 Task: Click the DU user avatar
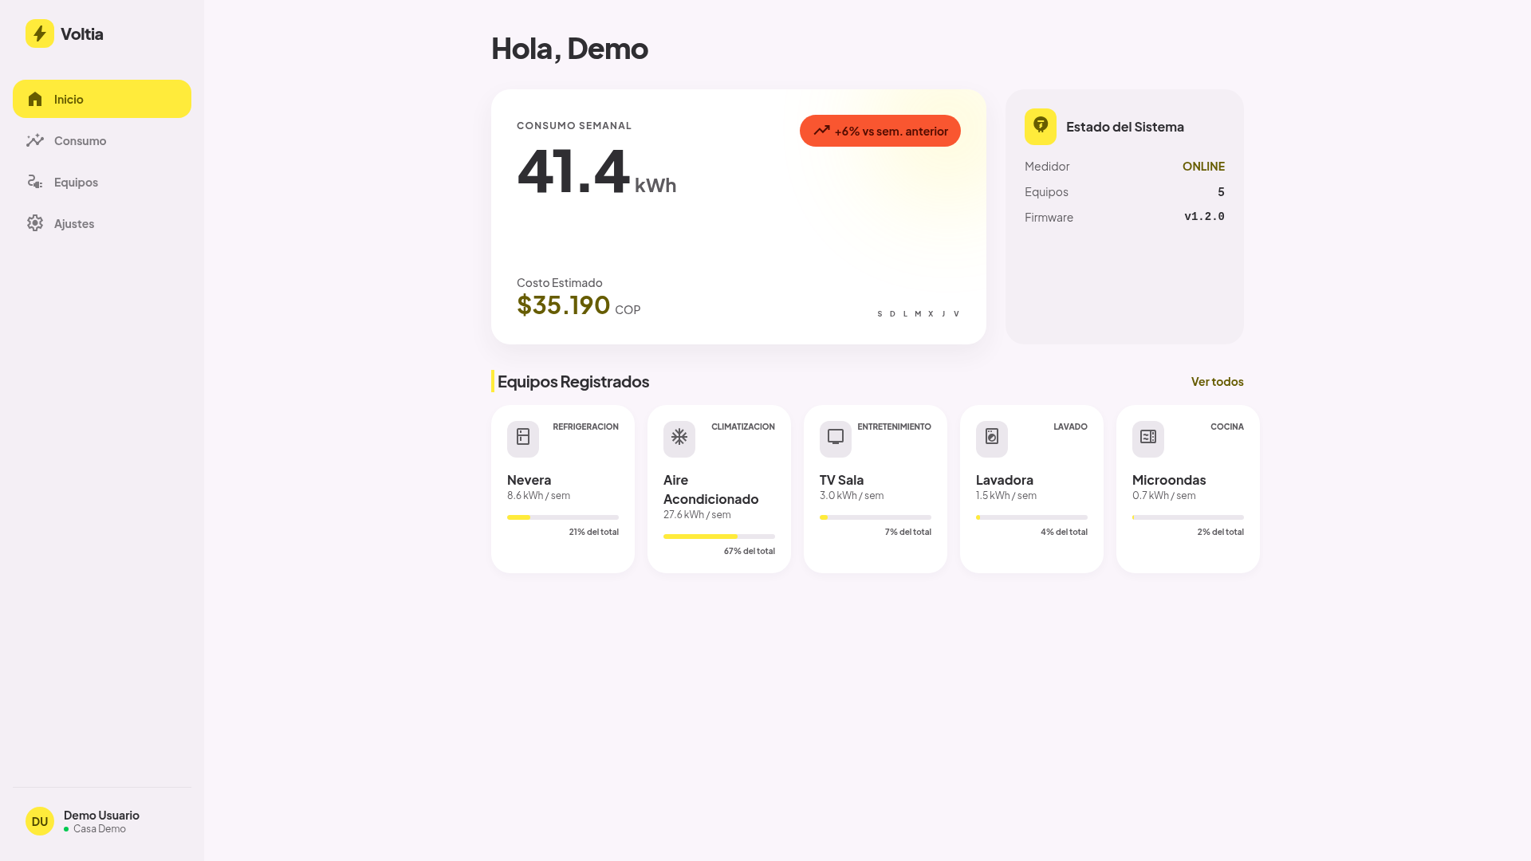coord(40,821)
